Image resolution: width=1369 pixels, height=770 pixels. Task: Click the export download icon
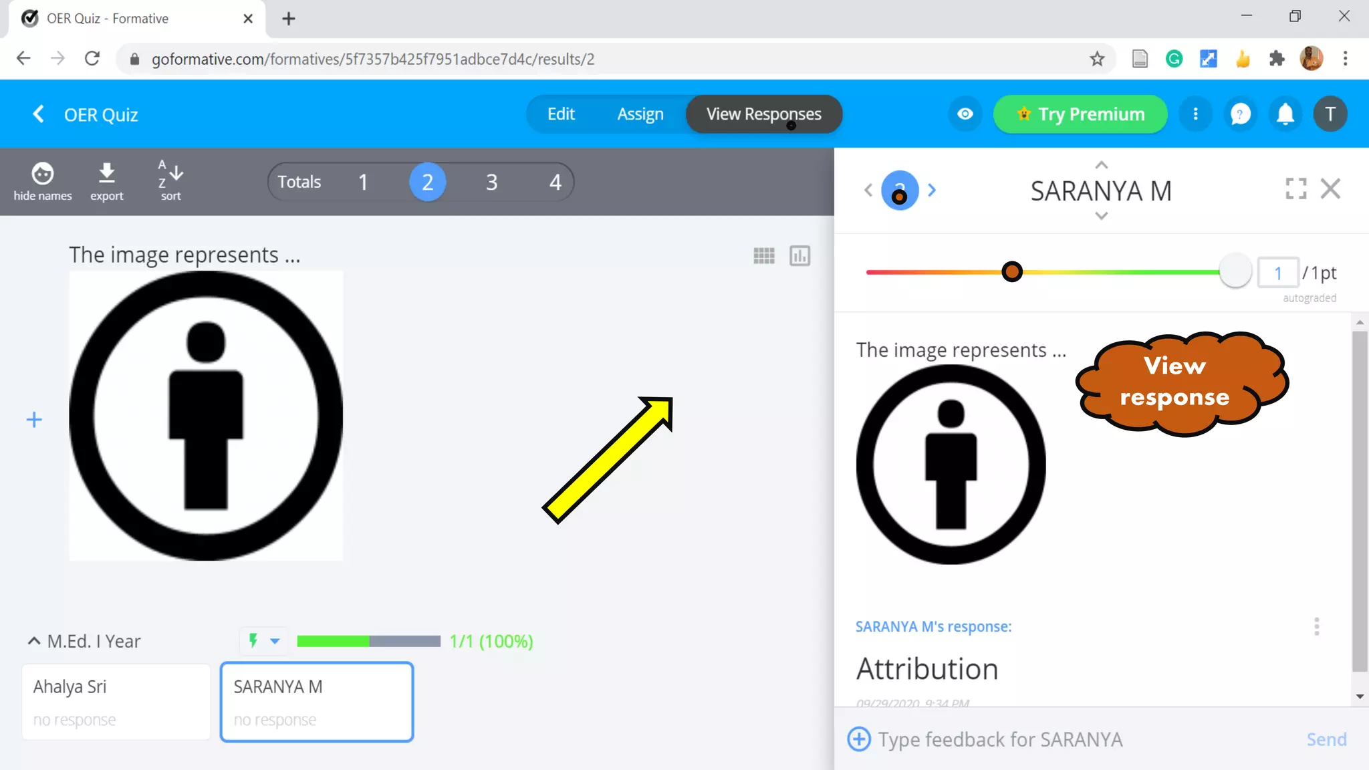[106, 174]
